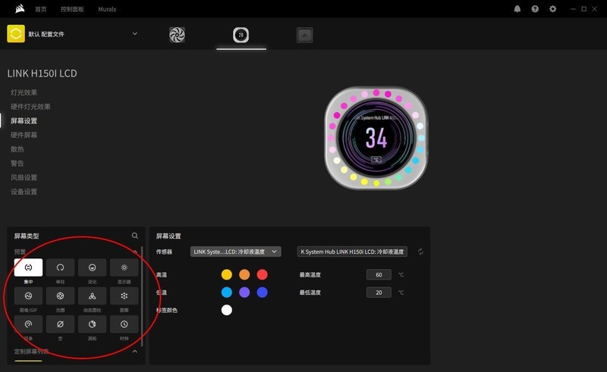
Task: Open 硬件灯光效果 in the sidebar
Action: (x=30, y=107)
